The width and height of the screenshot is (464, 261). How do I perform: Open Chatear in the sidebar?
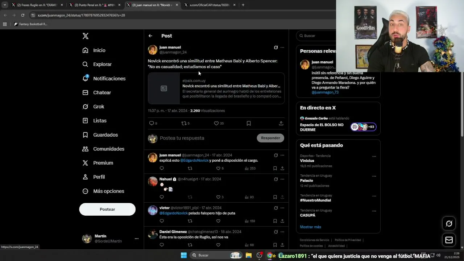[x=96, y=92]
